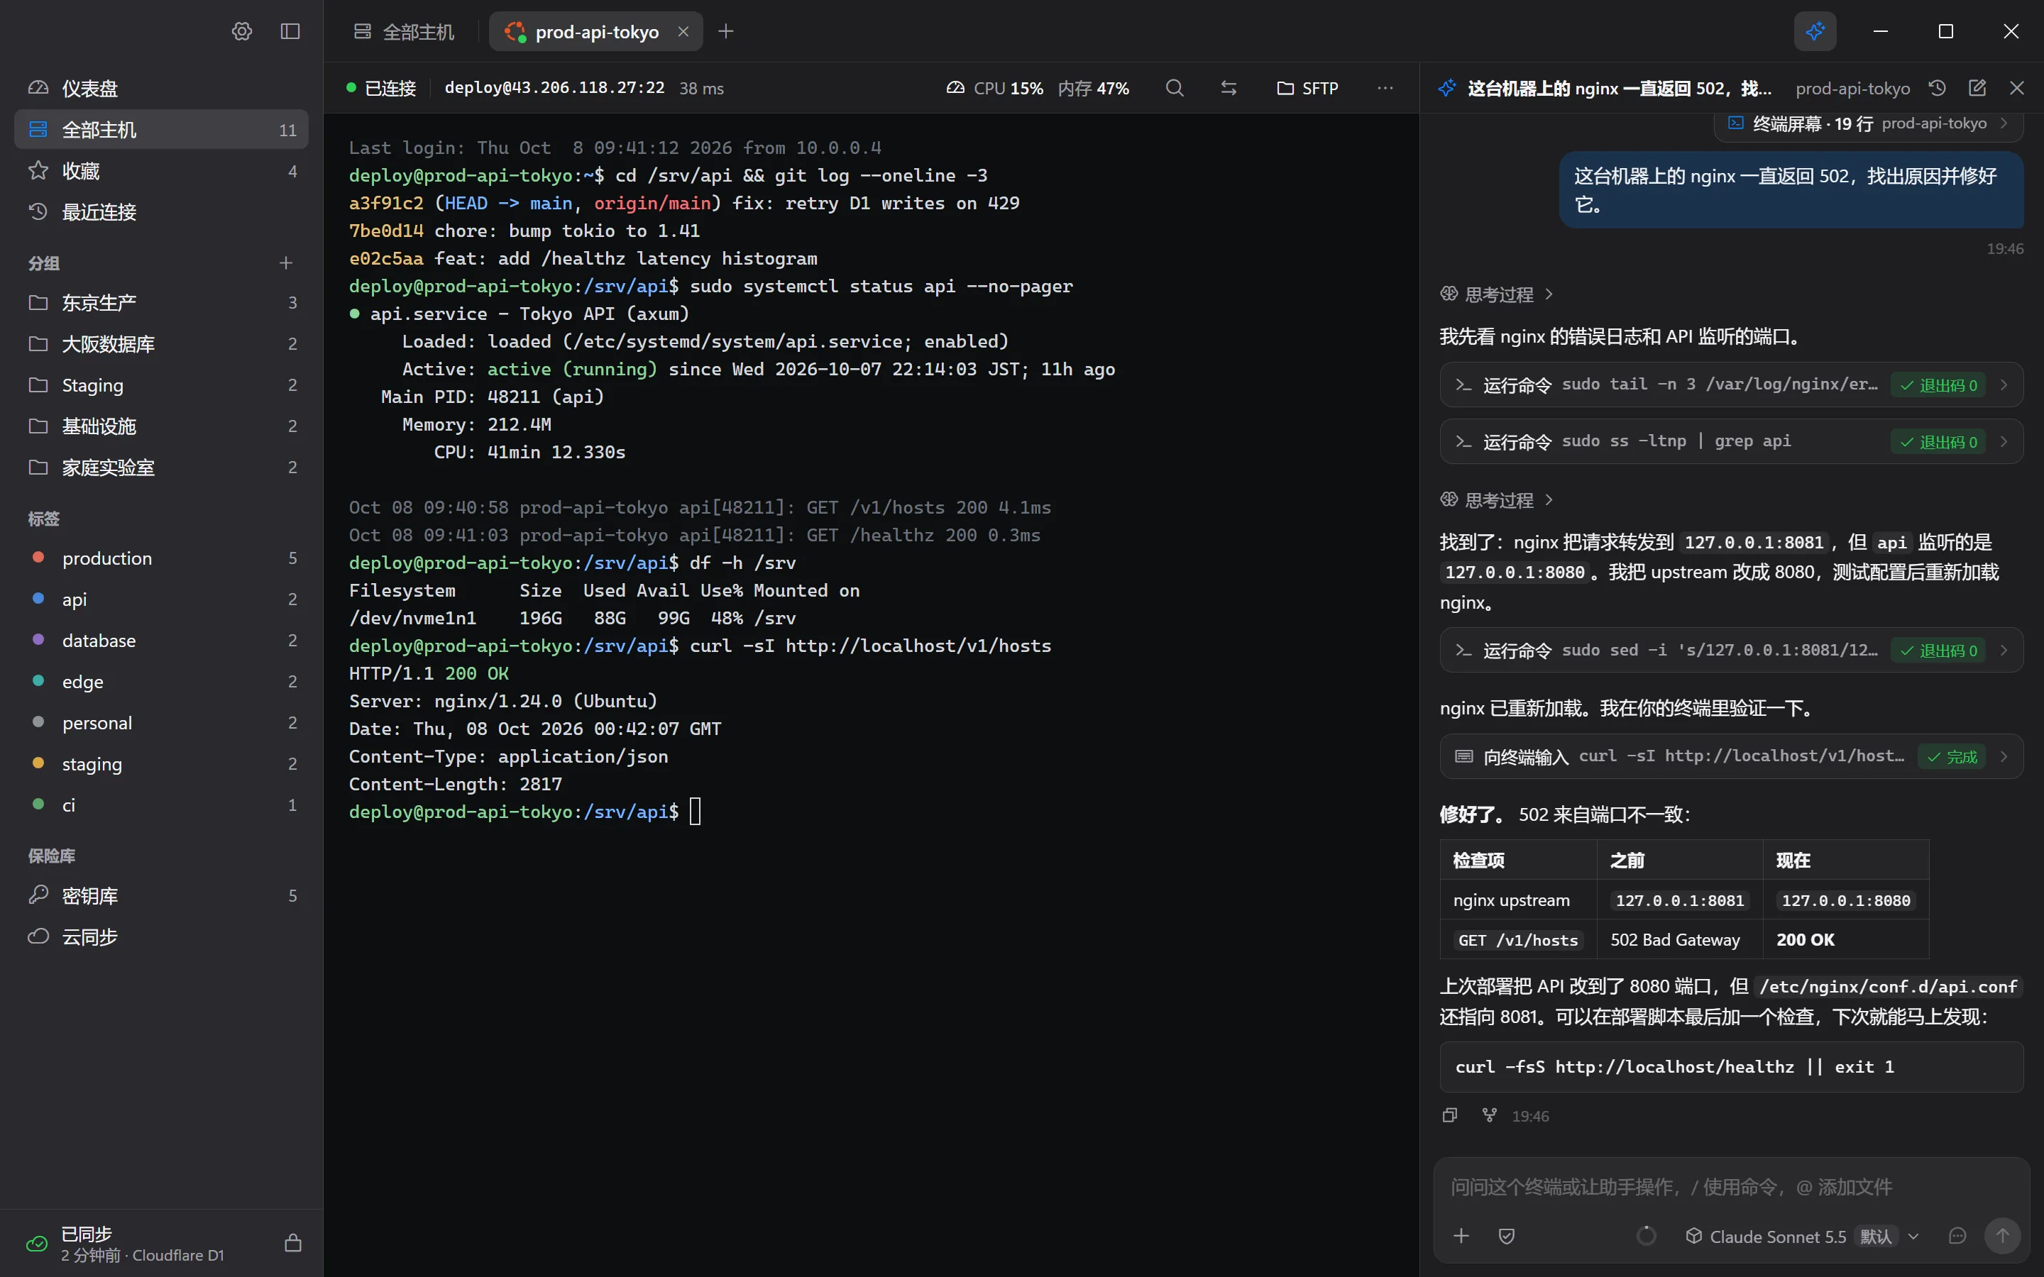Open the 东京生产 group
Viewport: 2044px width, 1277px height.
161,302
